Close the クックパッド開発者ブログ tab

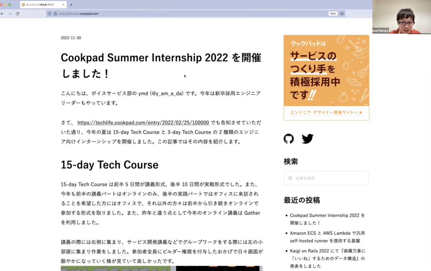pos(64,5)
